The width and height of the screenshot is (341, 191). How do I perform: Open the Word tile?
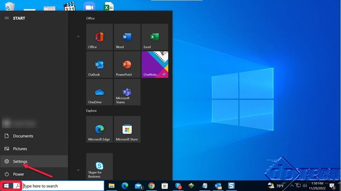pos(127,37)
